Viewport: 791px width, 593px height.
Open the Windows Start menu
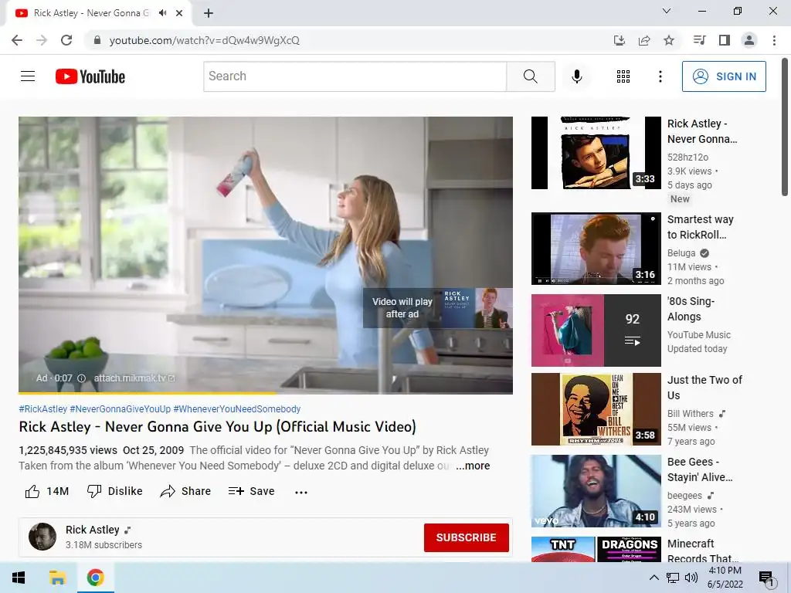tap(19, 578)
